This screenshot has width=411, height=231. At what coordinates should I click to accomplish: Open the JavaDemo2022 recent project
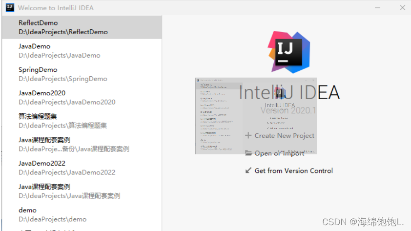82,168
